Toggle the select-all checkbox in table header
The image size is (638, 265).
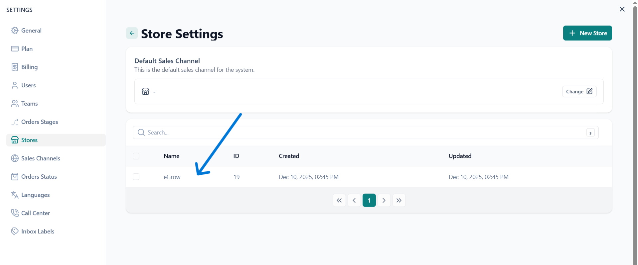point(136,156)
